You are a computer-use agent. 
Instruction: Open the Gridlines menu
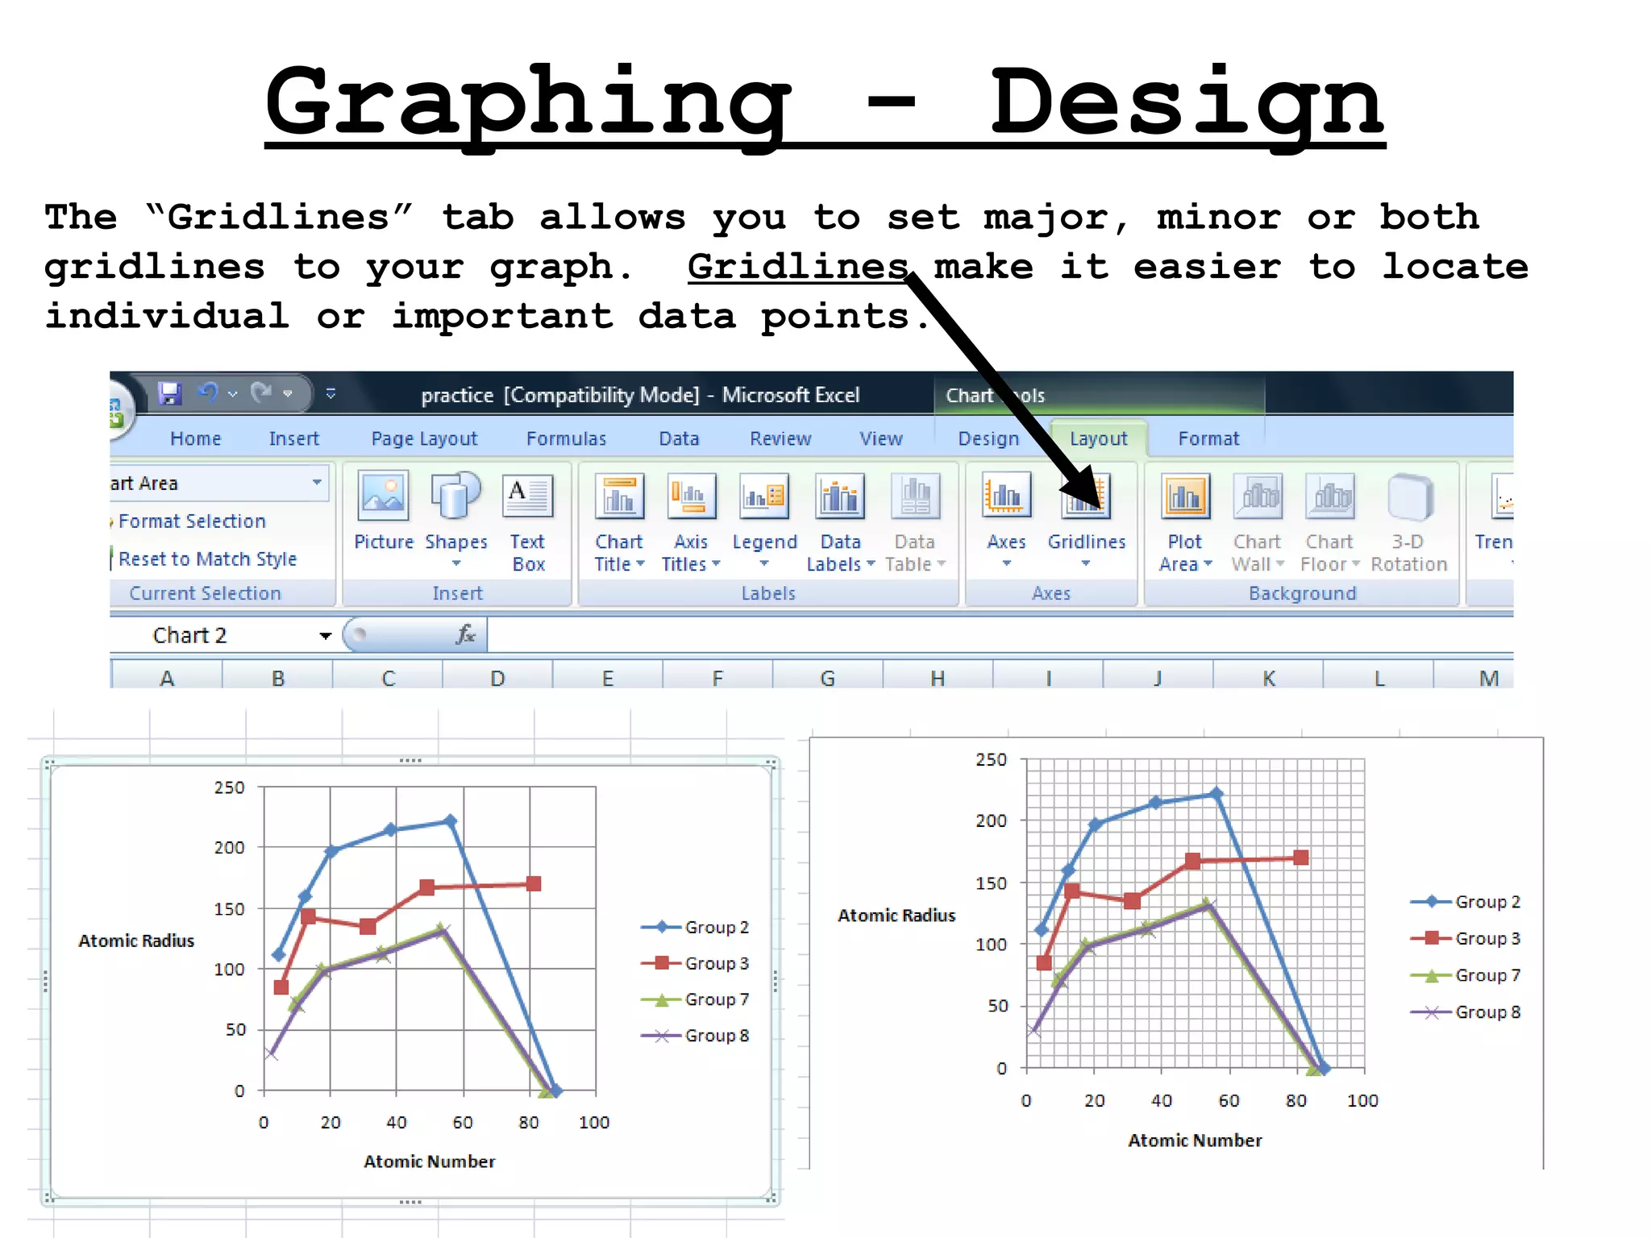click(x=1086, y=521)
